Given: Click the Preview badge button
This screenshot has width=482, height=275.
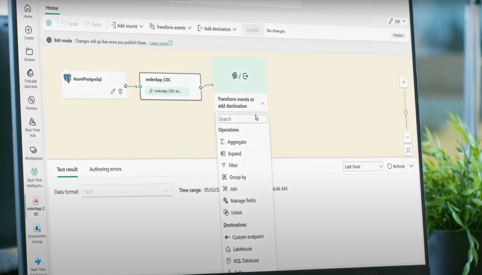Looking at the screenshot, I should [398, 35].
